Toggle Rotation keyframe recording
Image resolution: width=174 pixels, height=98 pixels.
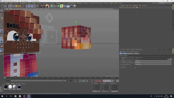109,81
